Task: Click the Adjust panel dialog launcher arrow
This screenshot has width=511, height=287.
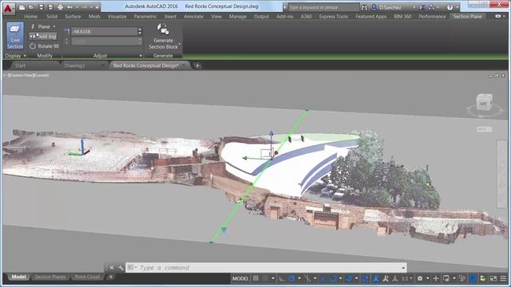Action: 141,56
